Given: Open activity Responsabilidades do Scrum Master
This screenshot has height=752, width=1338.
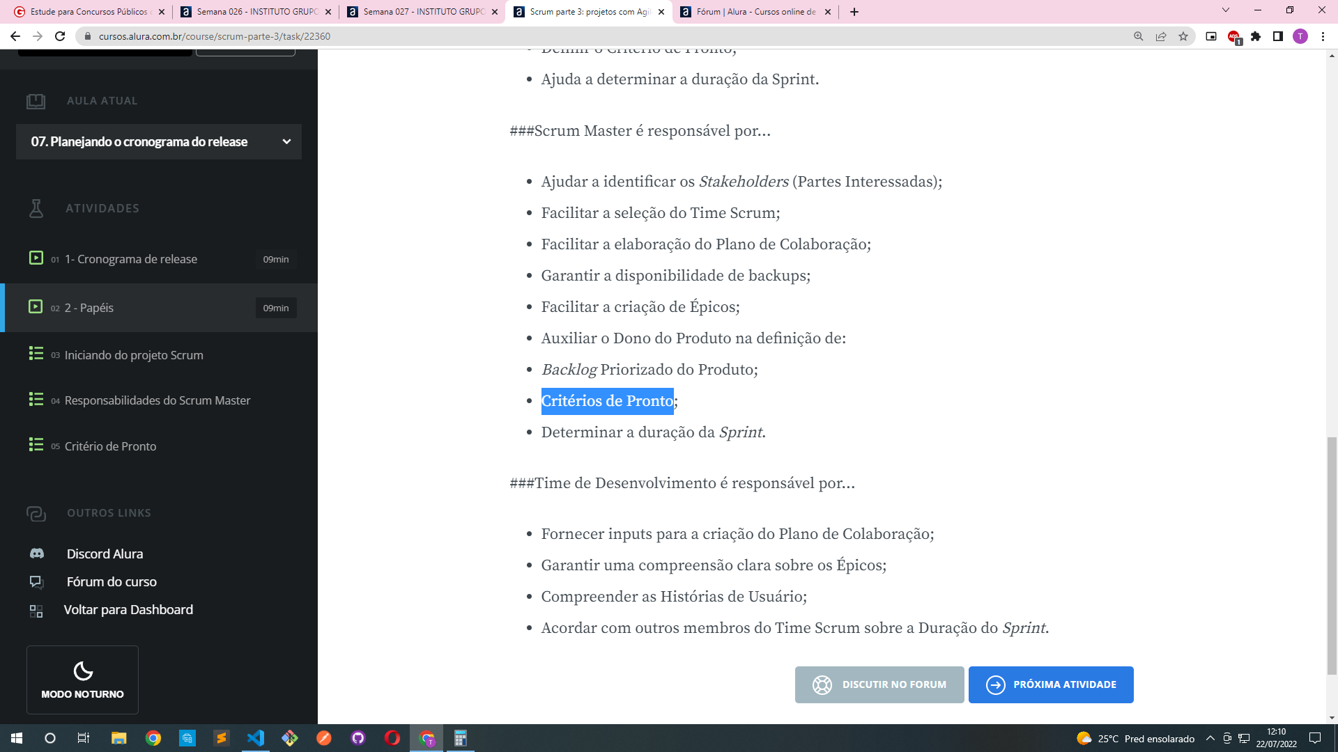Looking at the screenshot, I should click(159, 400).
